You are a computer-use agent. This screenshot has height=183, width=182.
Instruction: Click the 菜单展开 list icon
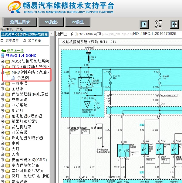tap(2, 40)
